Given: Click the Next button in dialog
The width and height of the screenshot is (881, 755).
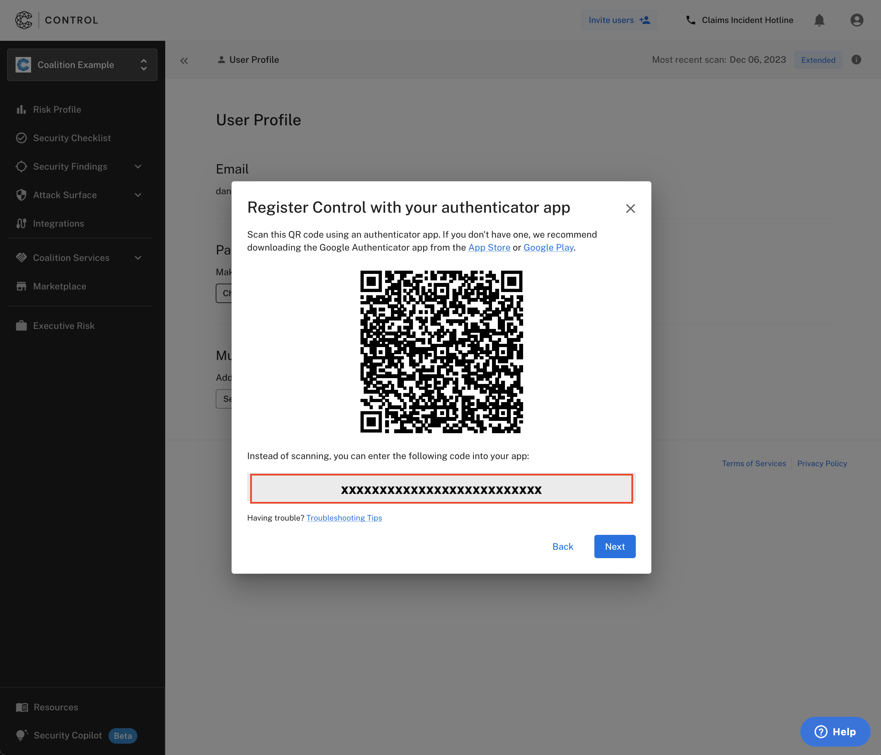Looking at the screenshot, I should tap(614, 546).
